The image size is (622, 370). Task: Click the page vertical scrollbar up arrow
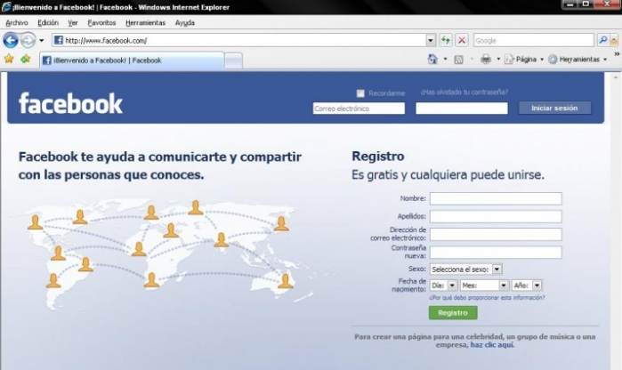tap(616, 76)
